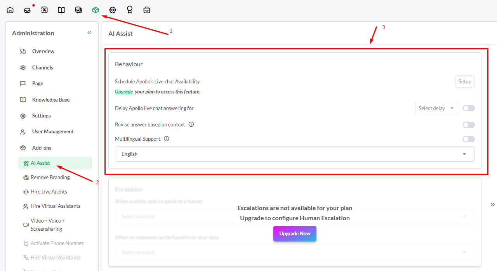Open the no-response Select shortcut dropdown

tap(295, 252)
